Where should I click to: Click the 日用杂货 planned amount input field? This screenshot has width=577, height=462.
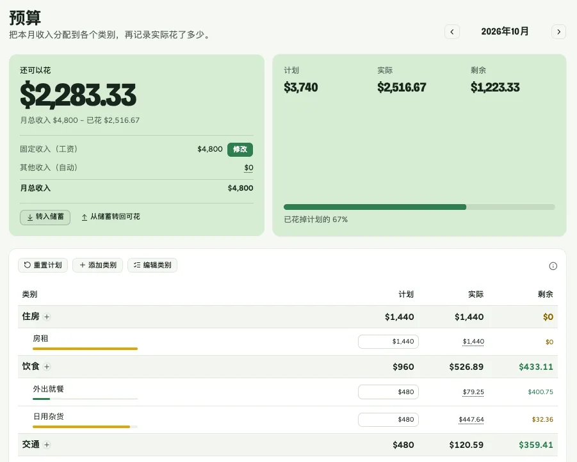[388, 420]
